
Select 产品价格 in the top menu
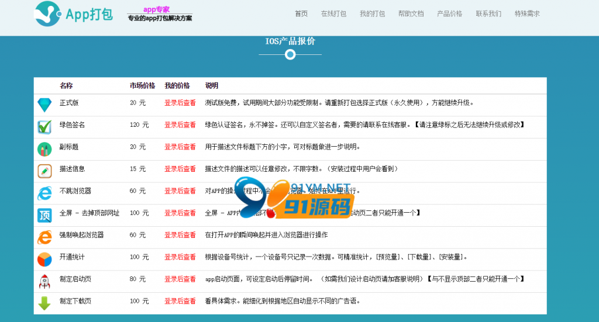(450, 14)
